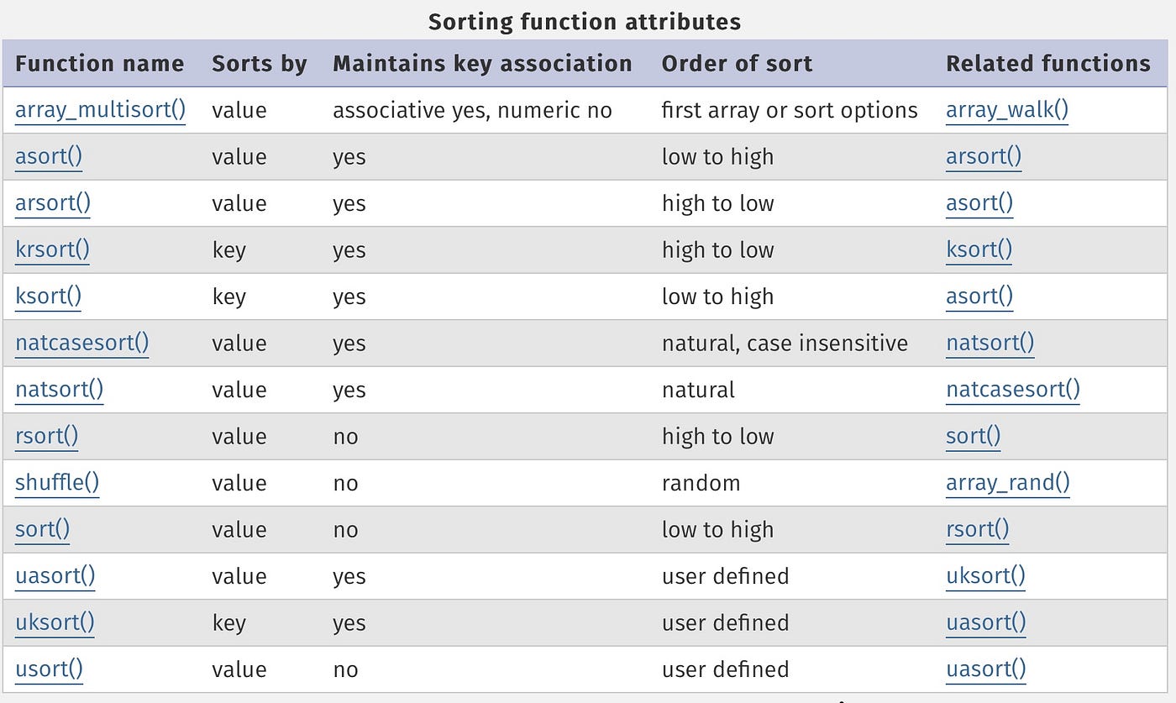Click the Function name column header
Screen dimensions: 1176x703
tap(99, 64)
